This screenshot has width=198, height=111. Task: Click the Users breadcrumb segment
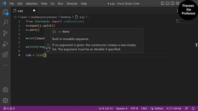tap(24, 17)
